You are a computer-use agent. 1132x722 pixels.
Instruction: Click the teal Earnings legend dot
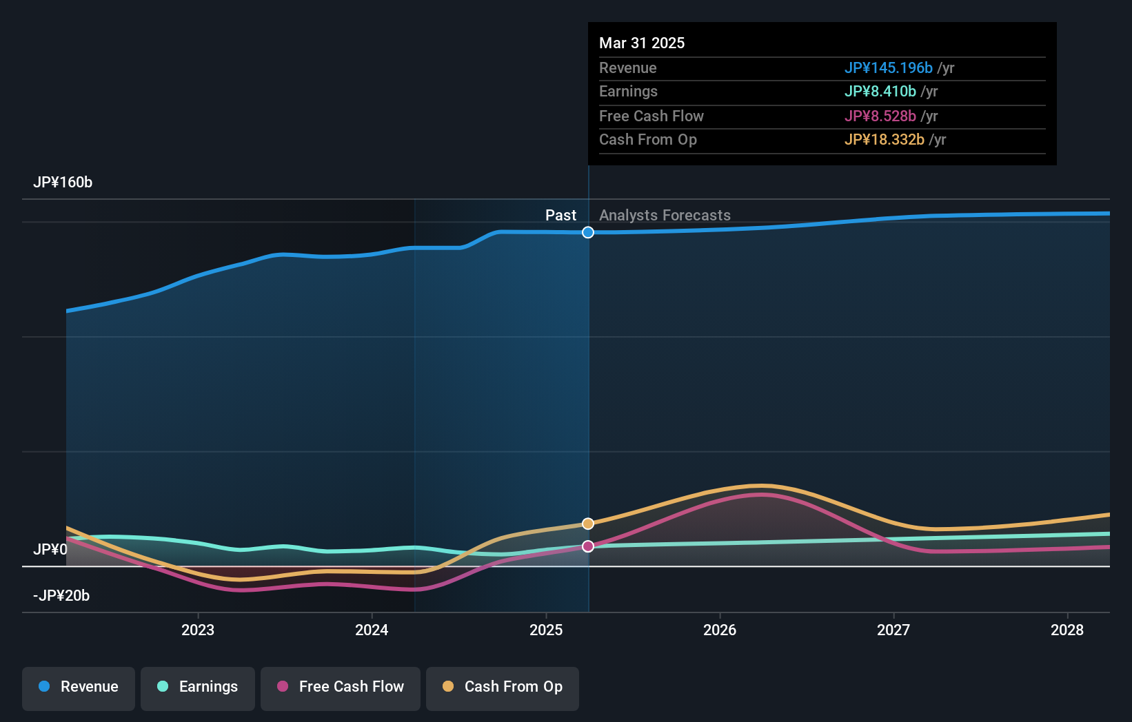[x=163, y=687]
